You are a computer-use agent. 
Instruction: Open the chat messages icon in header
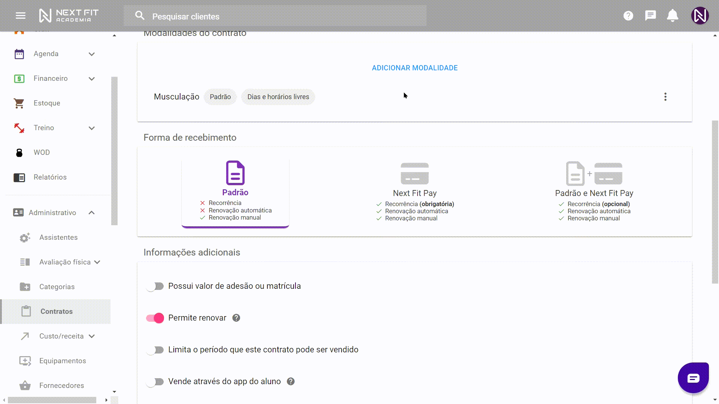tap(650, 16)
